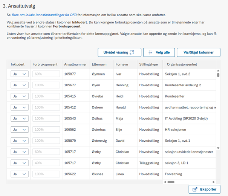Select employee number 105677

pos(70,85)
